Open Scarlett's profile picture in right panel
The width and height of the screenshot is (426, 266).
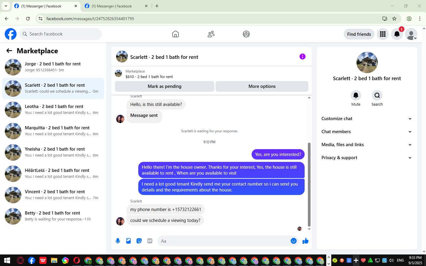[367, 62]
